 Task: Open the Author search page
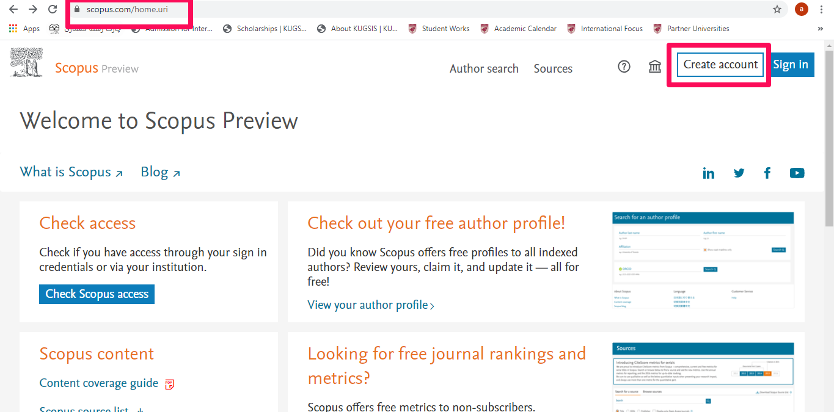(484, 69)
